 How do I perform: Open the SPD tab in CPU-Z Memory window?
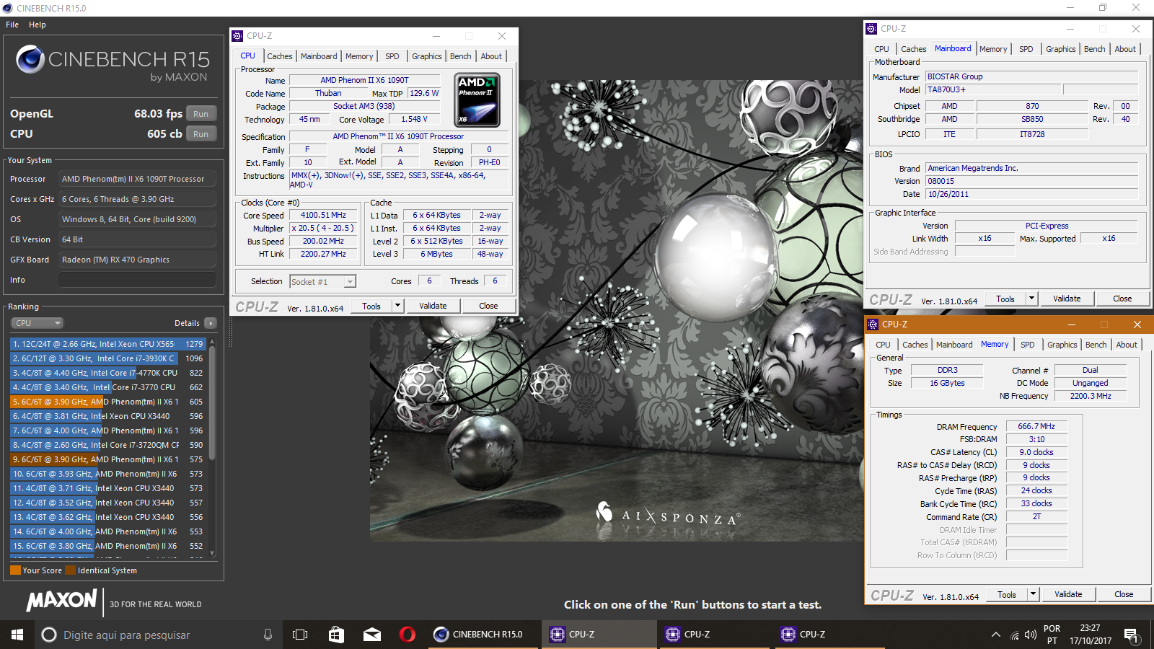1028,345
